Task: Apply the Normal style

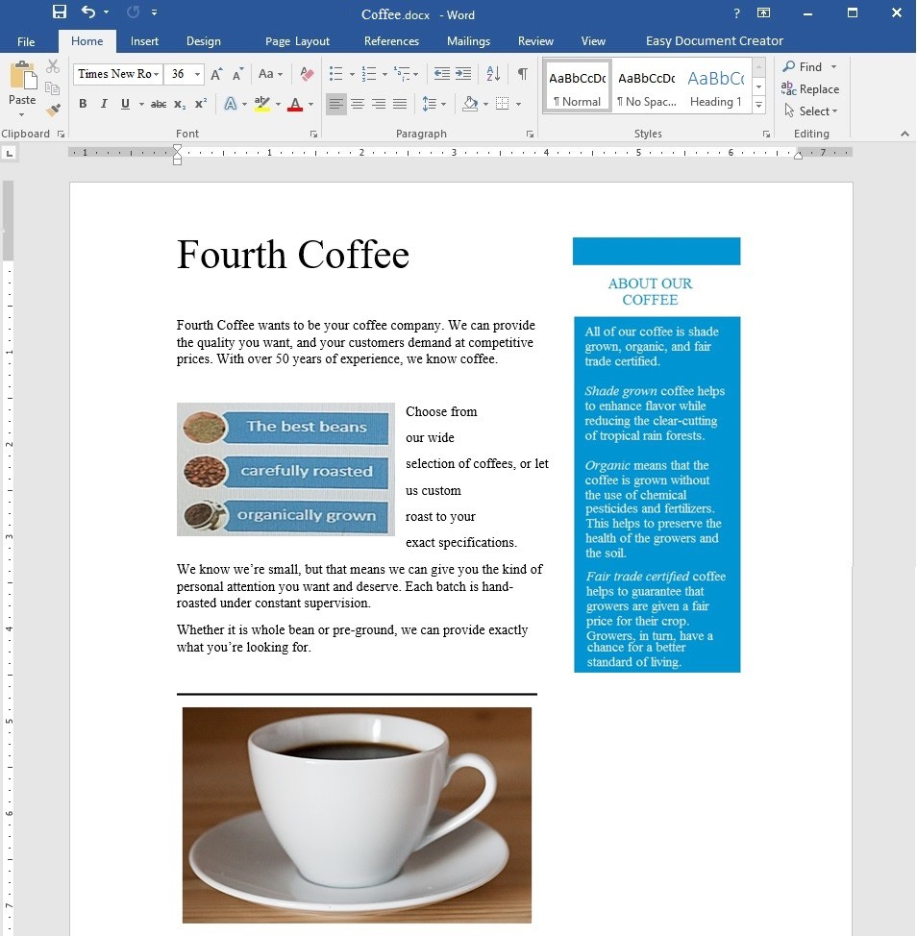Action: 578,86
